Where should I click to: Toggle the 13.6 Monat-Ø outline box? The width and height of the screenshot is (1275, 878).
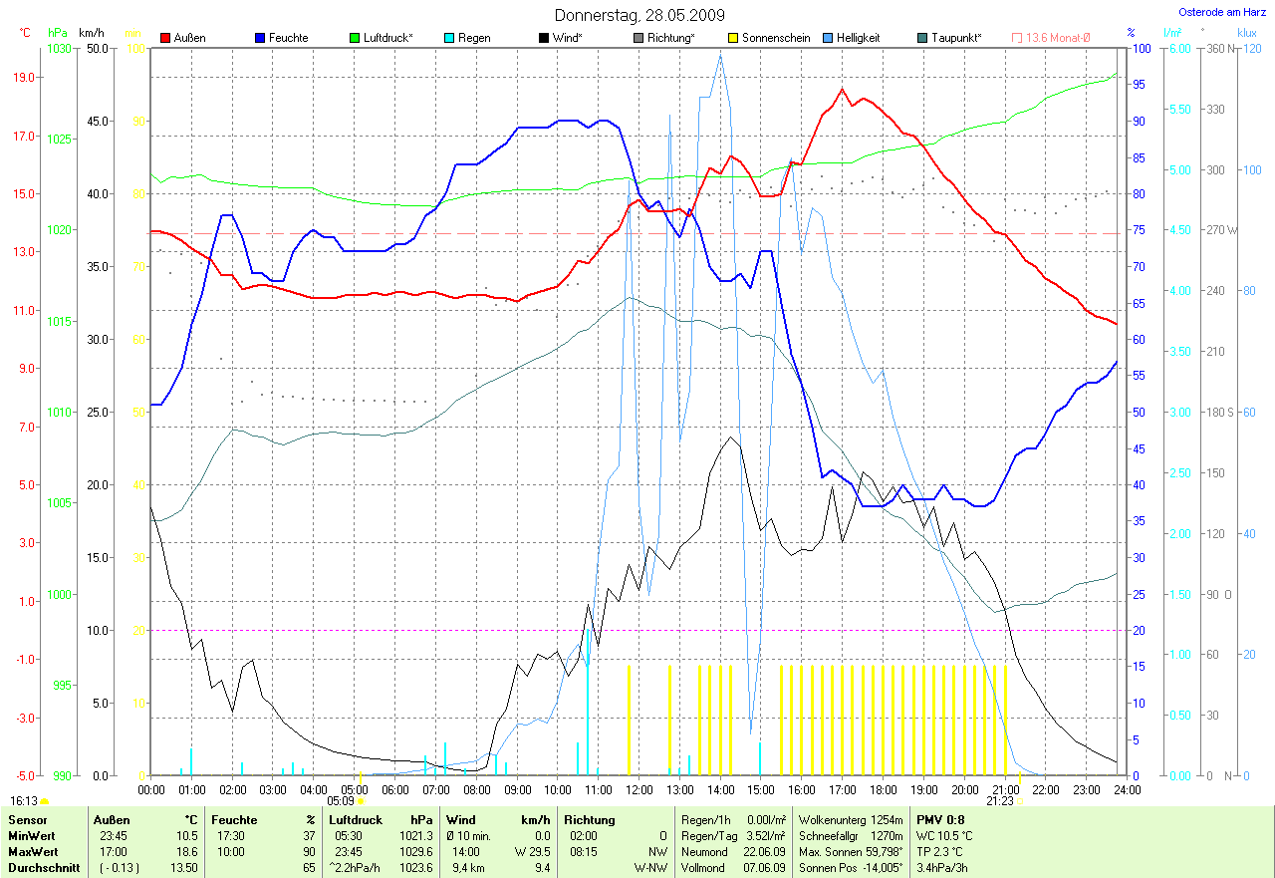[1017, 38]
